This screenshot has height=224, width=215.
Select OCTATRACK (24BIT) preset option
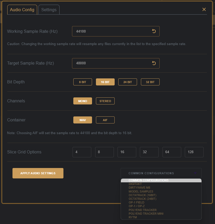point(142,199)
